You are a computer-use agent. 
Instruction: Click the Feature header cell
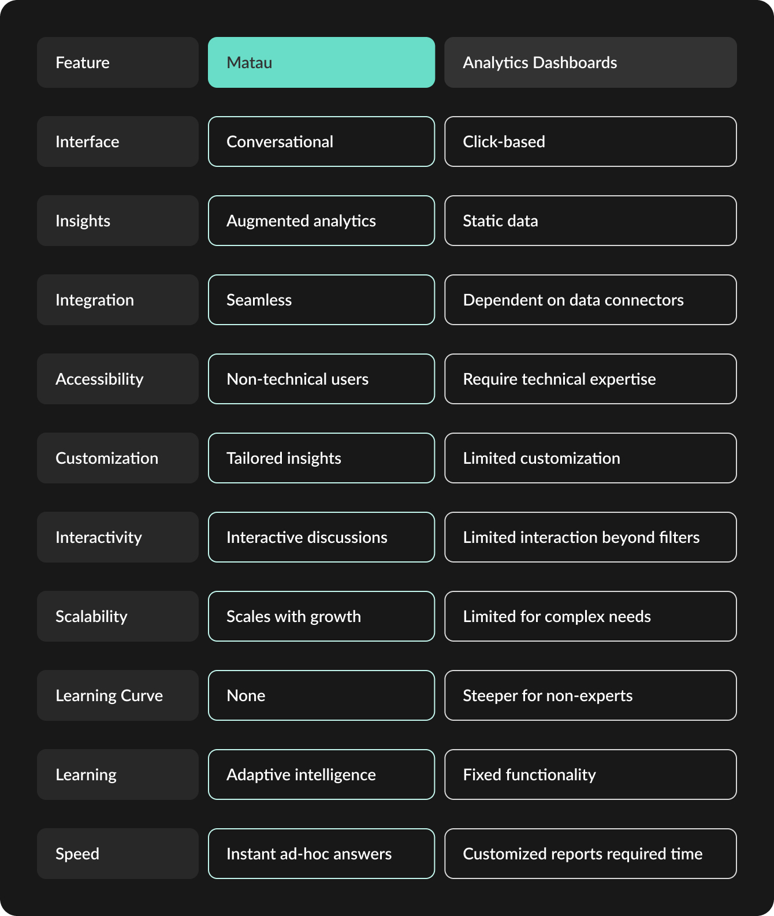(118, 62)
